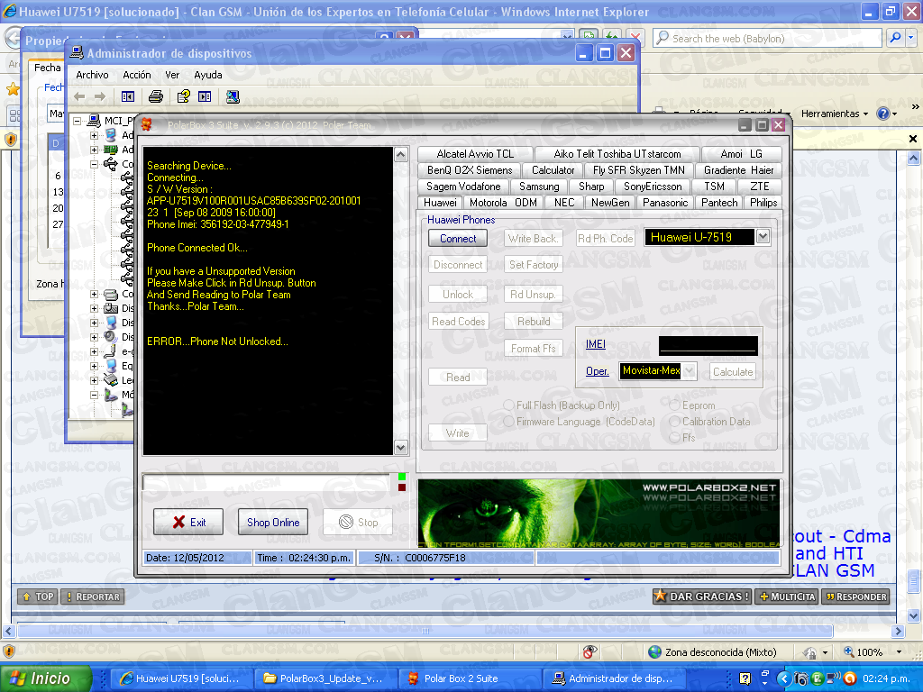The height and width of the screenshot is (692, 923).
Task: Click the IMEI link label in PolarBox
Action: tap(596, 344)
